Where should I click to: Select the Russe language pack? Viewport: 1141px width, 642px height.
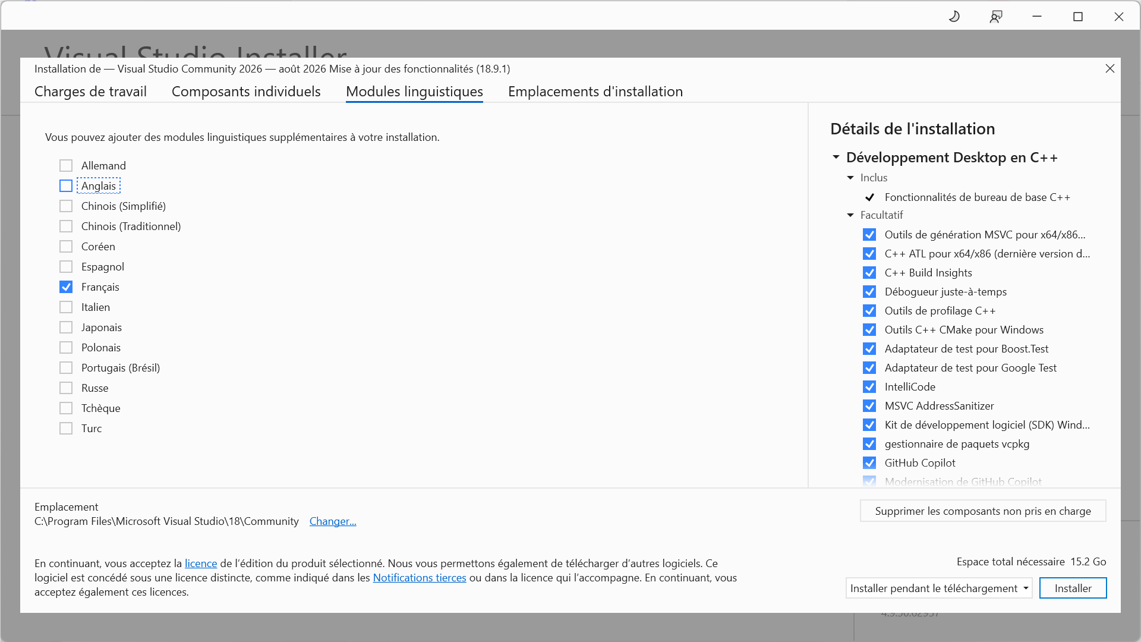(66, 388)
